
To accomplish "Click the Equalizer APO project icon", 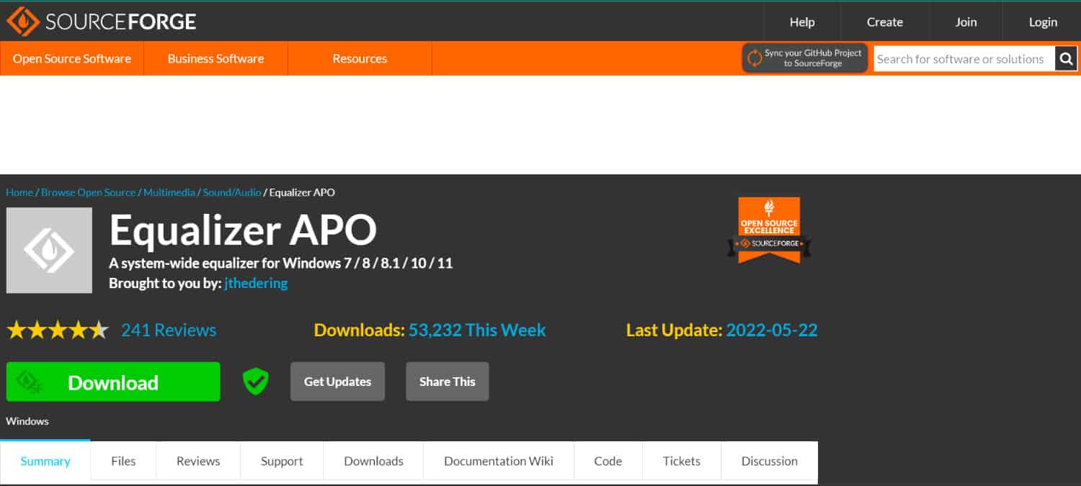I will [49, 250].
